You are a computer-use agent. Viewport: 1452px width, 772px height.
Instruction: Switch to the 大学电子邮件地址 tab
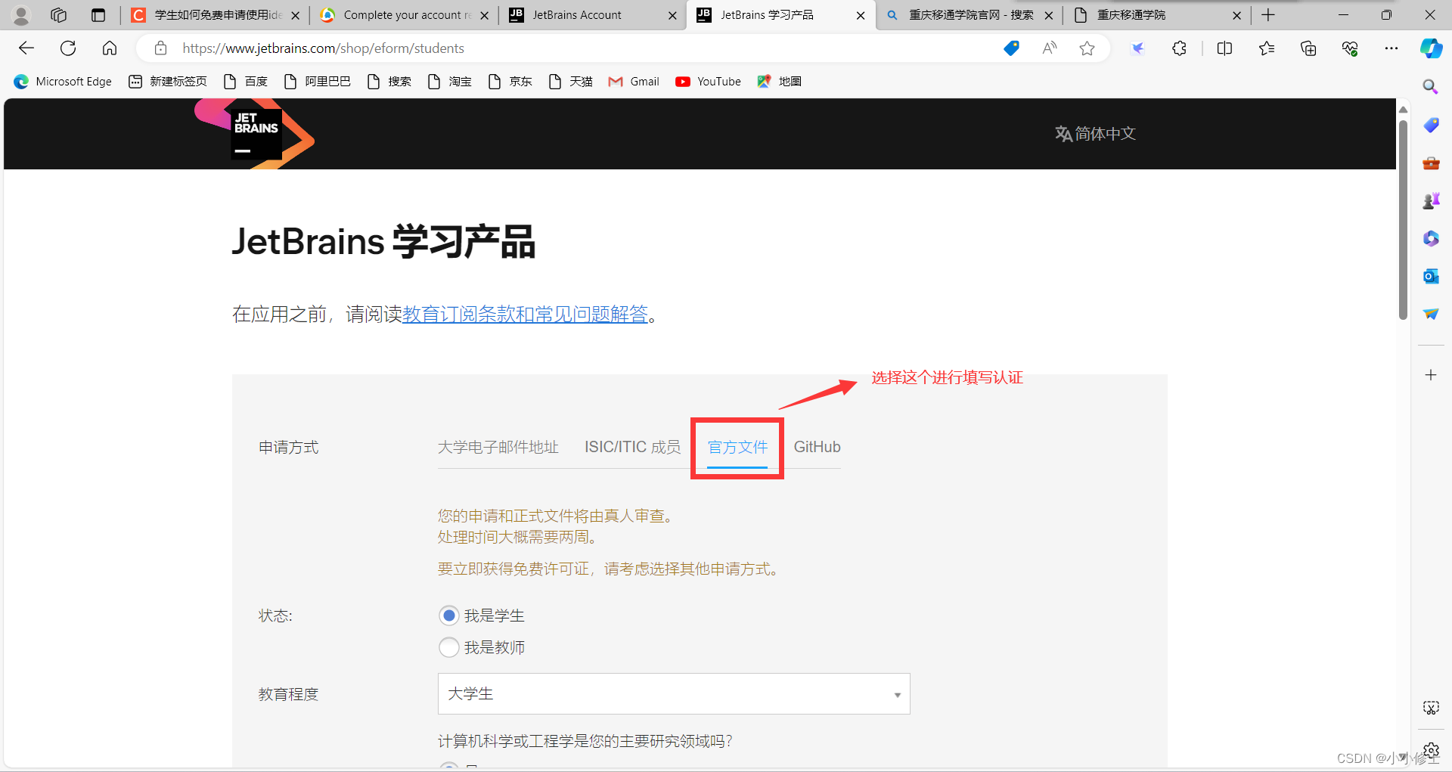[x=498, y=447]
